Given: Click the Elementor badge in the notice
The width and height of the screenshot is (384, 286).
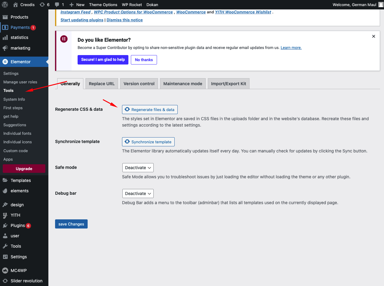Looking at the screenshot, I should [64, 39].
